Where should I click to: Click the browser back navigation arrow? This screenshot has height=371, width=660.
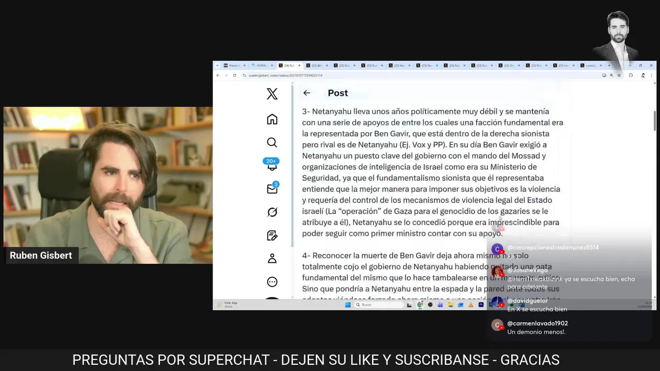tap(218, 75)
